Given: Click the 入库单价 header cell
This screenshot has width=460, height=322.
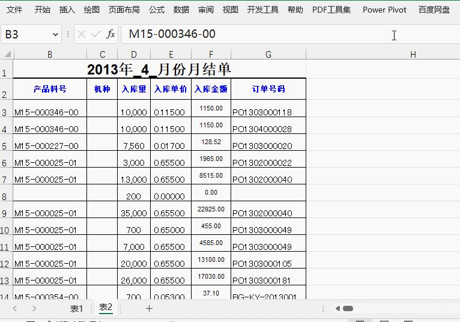Looking at the screenshot, I should (171, 89).
